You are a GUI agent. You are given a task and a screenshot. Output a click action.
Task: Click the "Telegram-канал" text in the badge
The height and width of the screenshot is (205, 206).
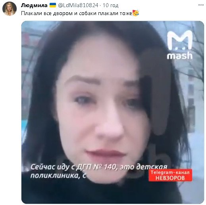170,172
